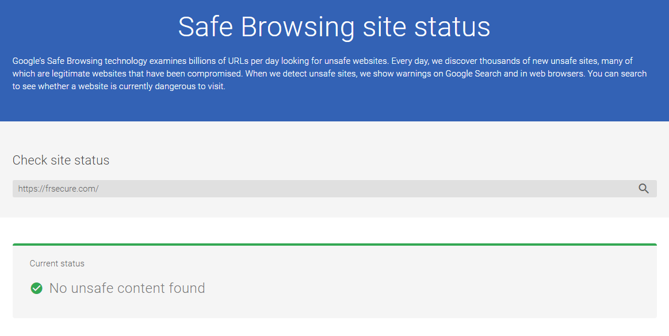
Task: Click the "Safe Browsing site status" title
Action: click(x=334, y=27)
